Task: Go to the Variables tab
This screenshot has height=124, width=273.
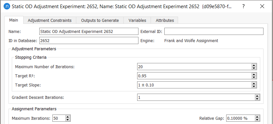Action: click(x=137, y=20)
